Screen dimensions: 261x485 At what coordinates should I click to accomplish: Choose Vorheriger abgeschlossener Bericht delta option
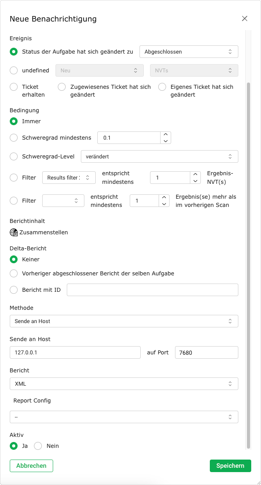tap(14, 273)
